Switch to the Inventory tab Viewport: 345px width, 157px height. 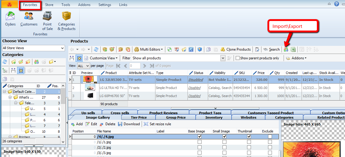(x=214, y=117)
